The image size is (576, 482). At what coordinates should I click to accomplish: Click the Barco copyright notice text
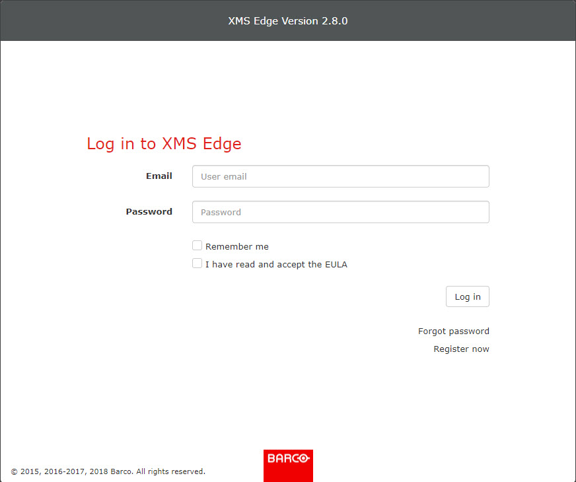pyautogui.click(x=108, y=471)
